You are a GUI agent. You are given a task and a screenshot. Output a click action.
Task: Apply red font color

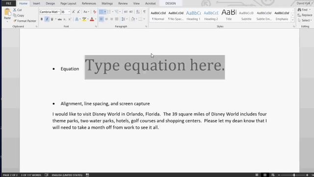click(92, 19)
